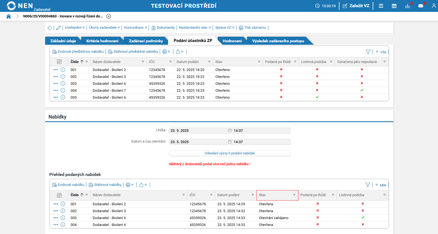Click Odeslání výzvy k podání nabídek button

tap(230, 153)
